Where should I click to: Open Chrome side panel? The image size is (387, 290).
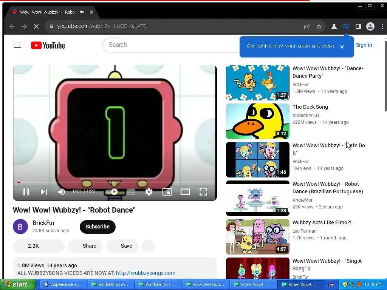pos(358,26)
